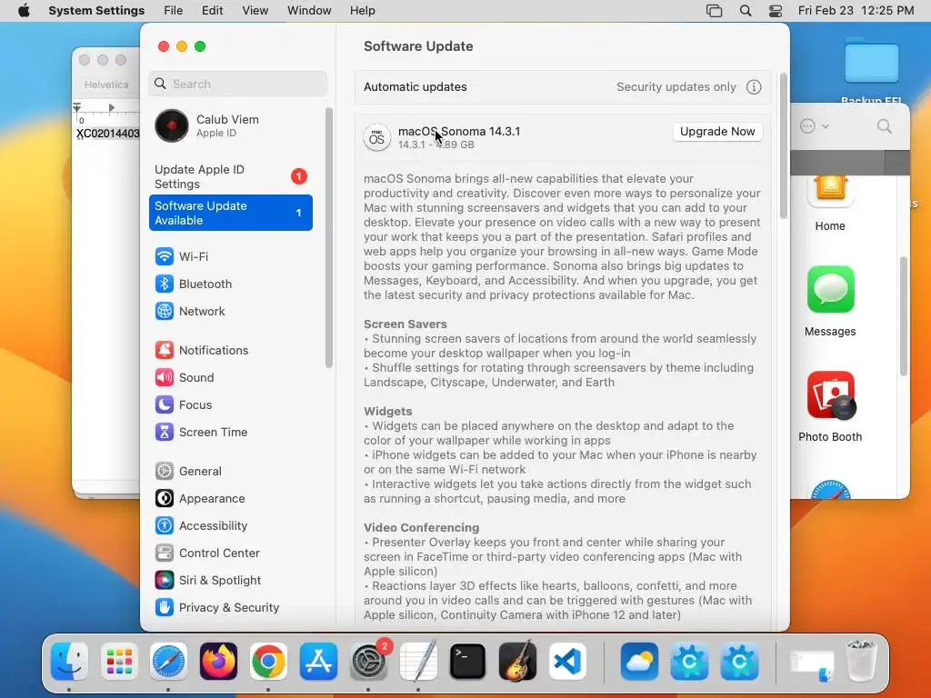Open Launchpad from the Dock
This screenshot has width=931, height=698.
point(119,661)
